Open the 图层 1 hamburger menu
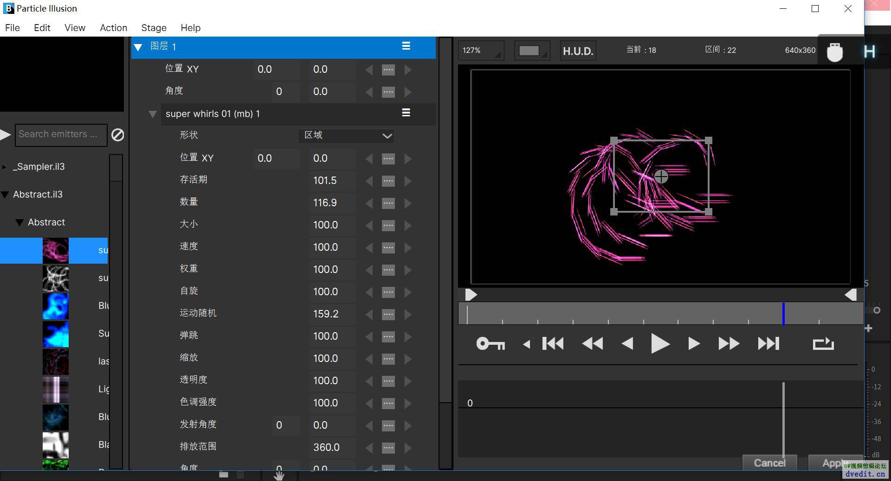Screen dimensions: 891x481 point(406,46)
